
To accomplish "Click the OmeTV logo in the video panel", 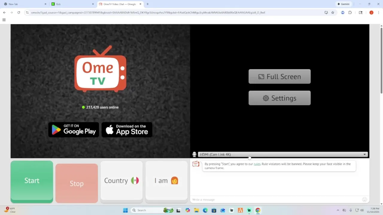I will coord(100,69).
